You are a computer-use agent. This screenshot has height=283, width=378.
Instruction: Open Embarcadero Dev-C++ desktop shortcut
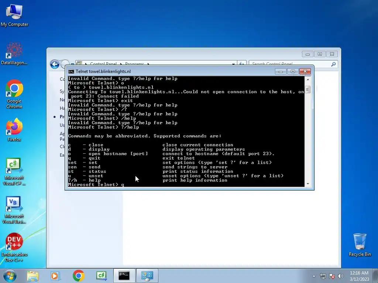click(14, 247)
